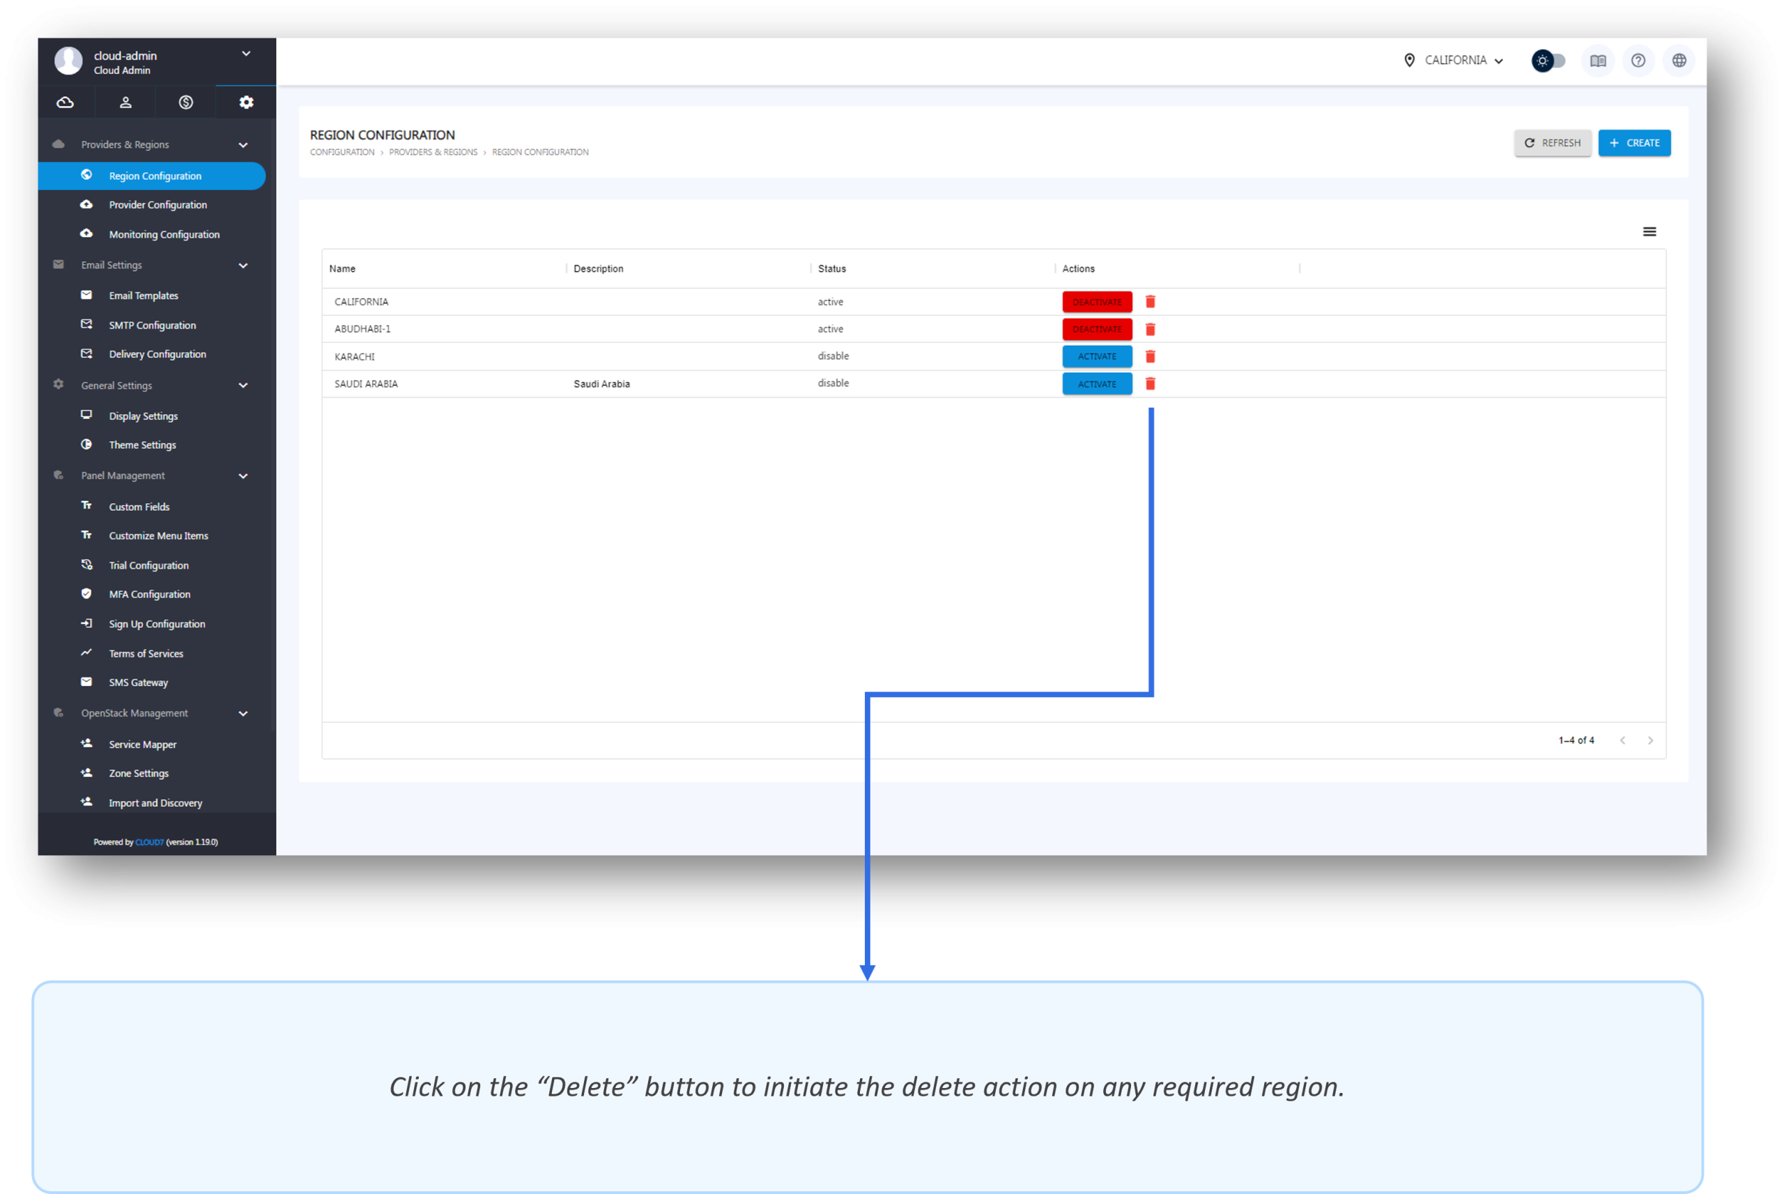Expand the cloud-admin user menu
The image size is (1784, 1194).
(246, 54)
